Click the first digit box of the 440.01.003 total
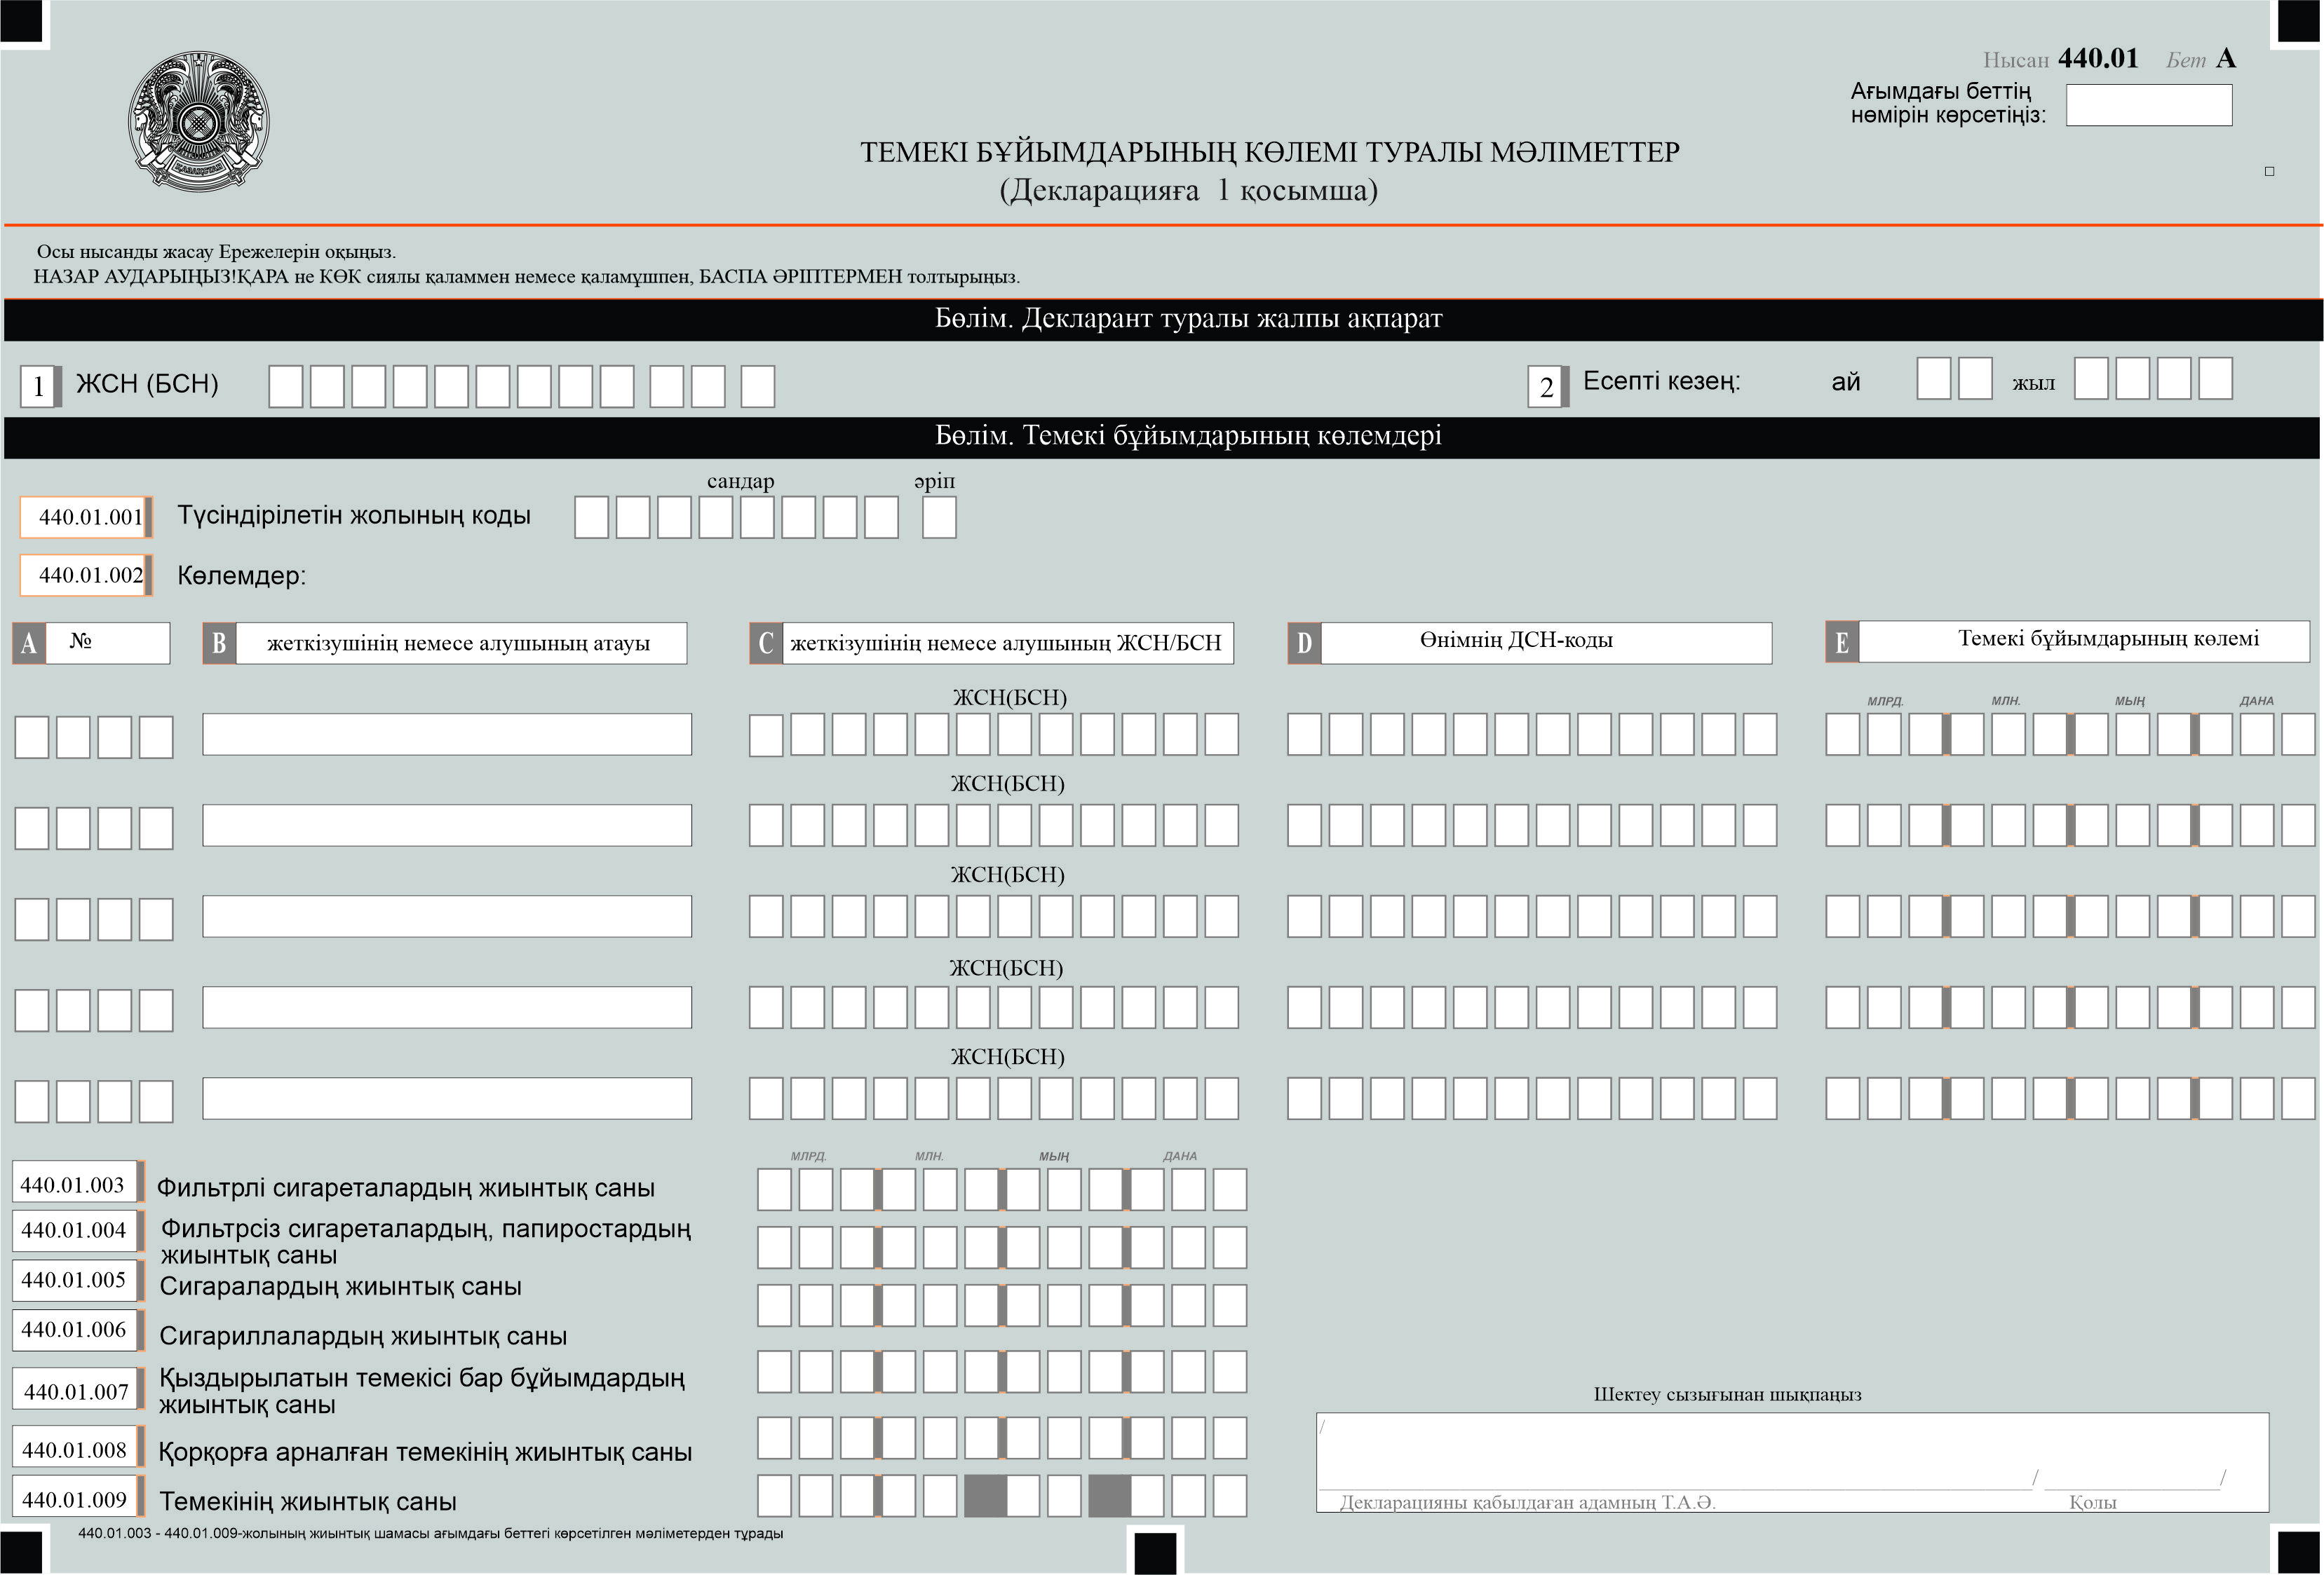 coord(775,1190)
